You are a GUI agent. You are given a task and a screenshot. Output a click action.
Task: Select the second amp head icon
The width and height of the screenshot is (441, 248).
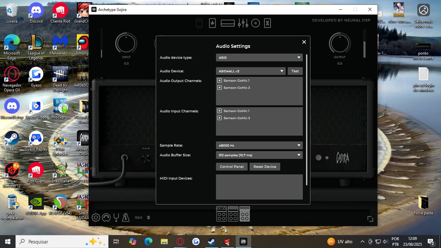233,214
